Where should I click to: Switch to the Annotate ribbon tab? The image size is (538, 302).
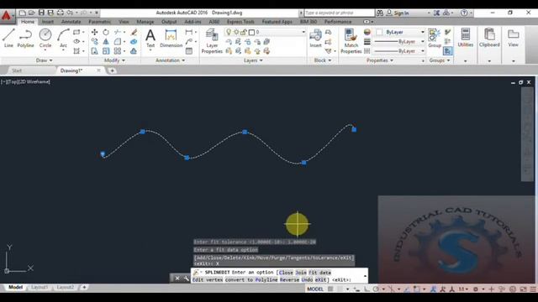tap(71, 22)
